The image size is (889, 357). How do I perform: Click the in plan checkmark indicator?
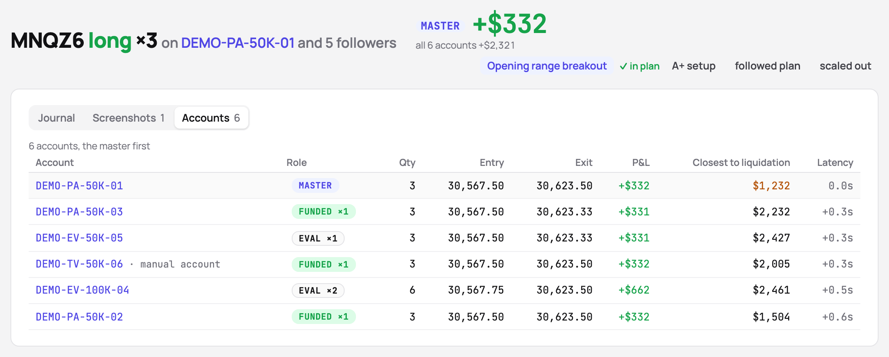click(x=639, y=66)
